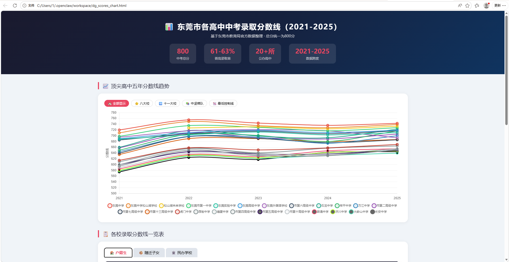Toggle 市第十三高级中学 legend series
Image resolution: width=509 pixels, height=262 pixels.
tap(159, 212)
